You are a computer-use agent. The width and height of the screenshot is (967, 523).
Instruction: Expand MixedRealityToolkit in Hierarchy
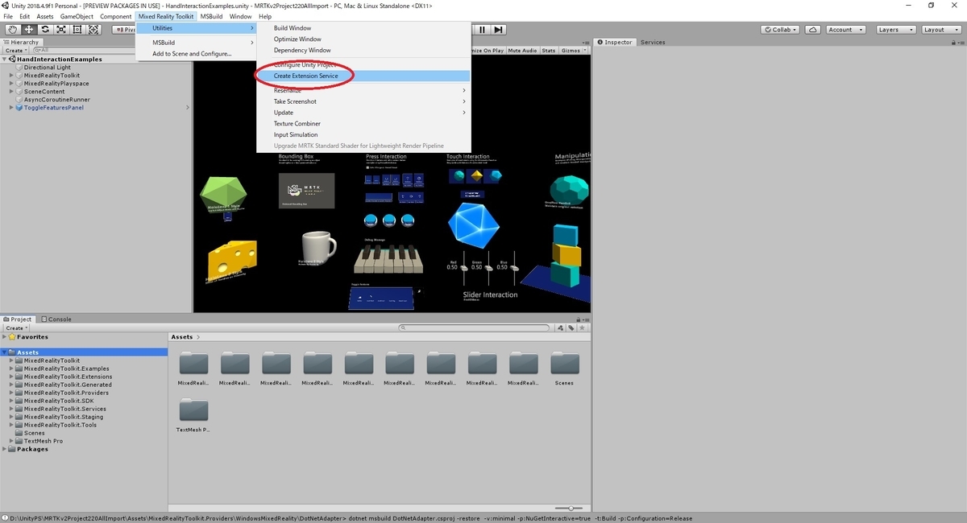click(x=12, y=76)
